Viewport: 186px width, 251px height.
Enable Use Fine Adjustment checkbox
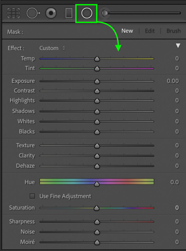point(32,196)
